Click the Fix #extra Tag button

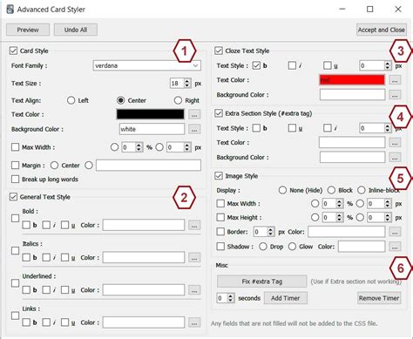(x=262, y=281)
